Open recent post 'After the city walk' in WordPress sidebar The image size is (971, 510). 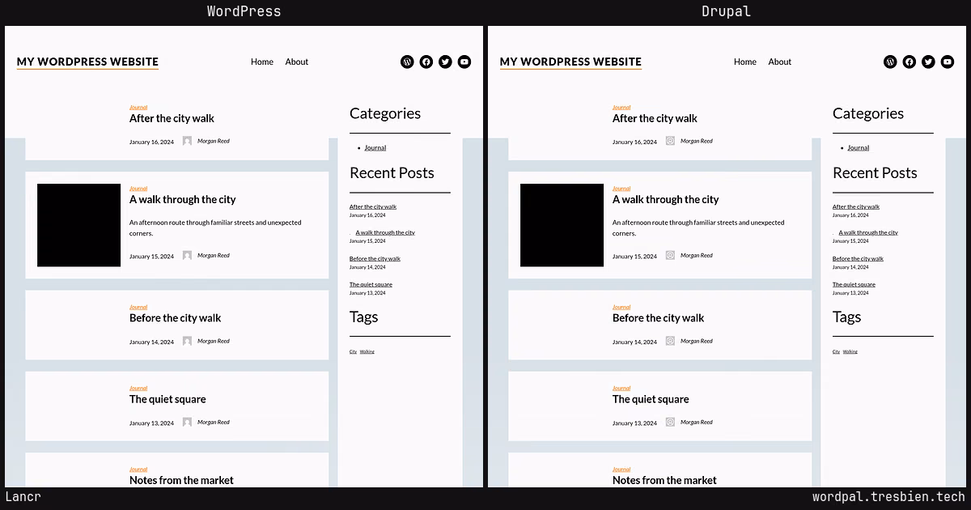(x=373, y=206)
